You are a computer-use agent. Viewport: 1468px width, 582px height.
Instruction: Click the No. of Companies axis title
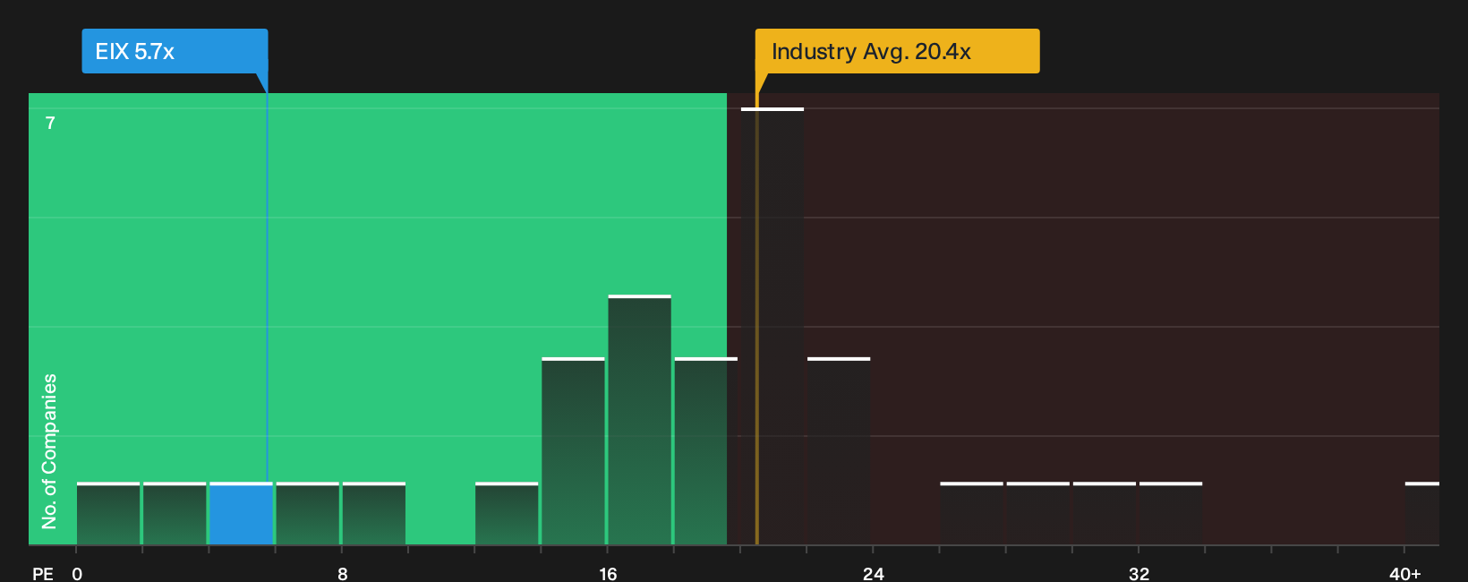click(x=49, y=451)
